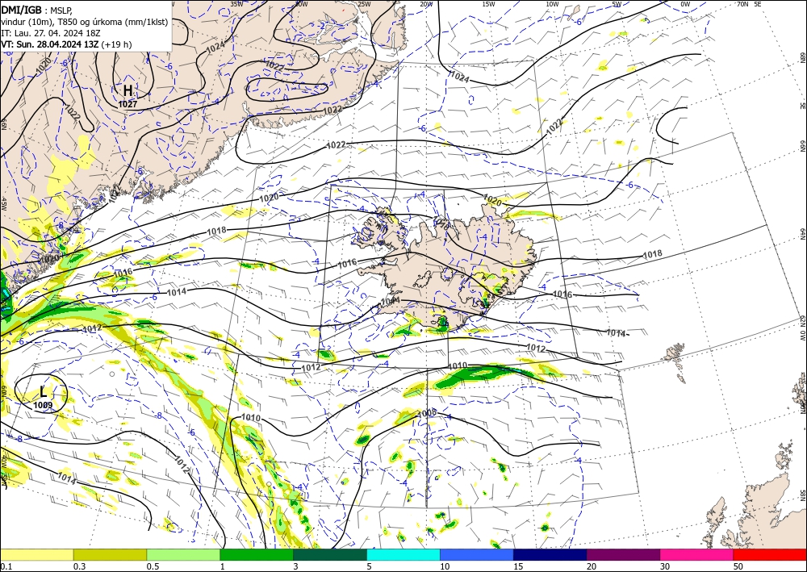Click the '64N' latitude label

tap(802, 233)
